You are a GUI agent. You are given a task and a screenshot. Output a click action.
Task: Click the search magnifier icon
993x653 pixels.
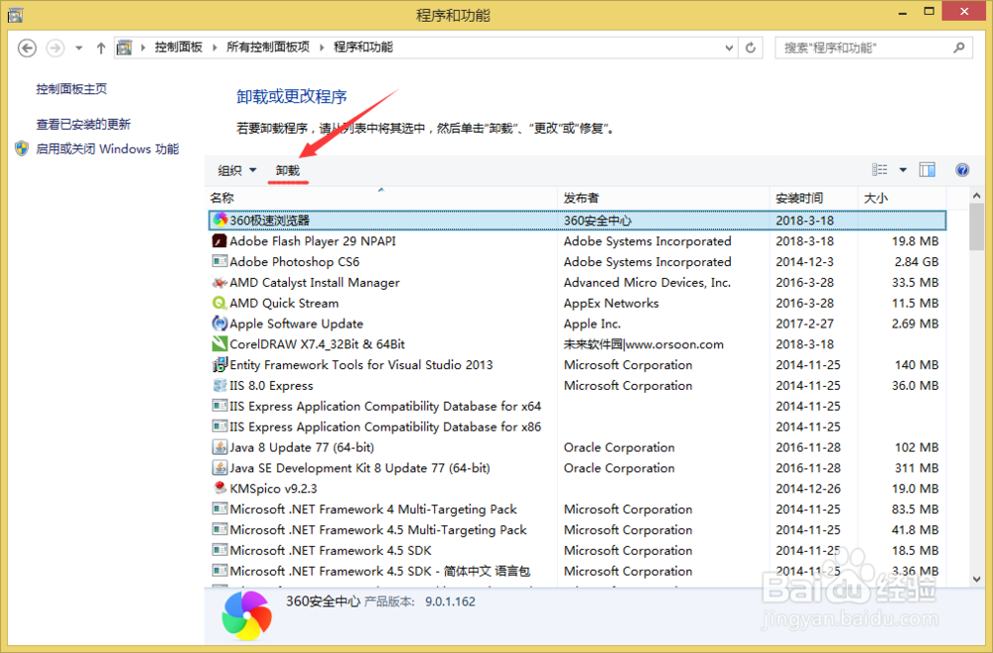tap(959, 48)
